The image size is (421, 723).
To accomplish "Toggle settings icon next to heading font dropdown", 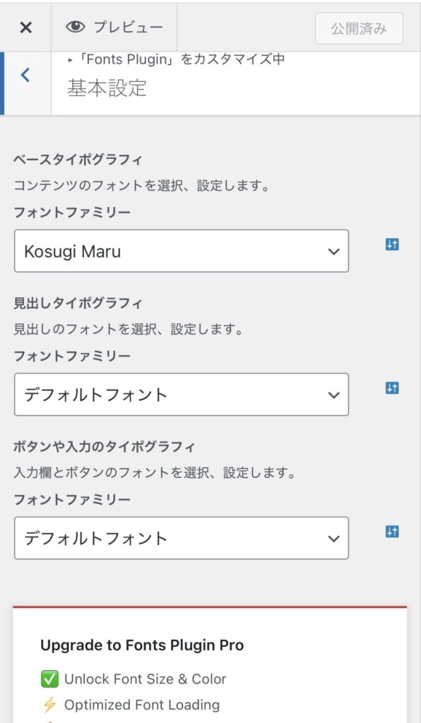I will tap(392, 388).
